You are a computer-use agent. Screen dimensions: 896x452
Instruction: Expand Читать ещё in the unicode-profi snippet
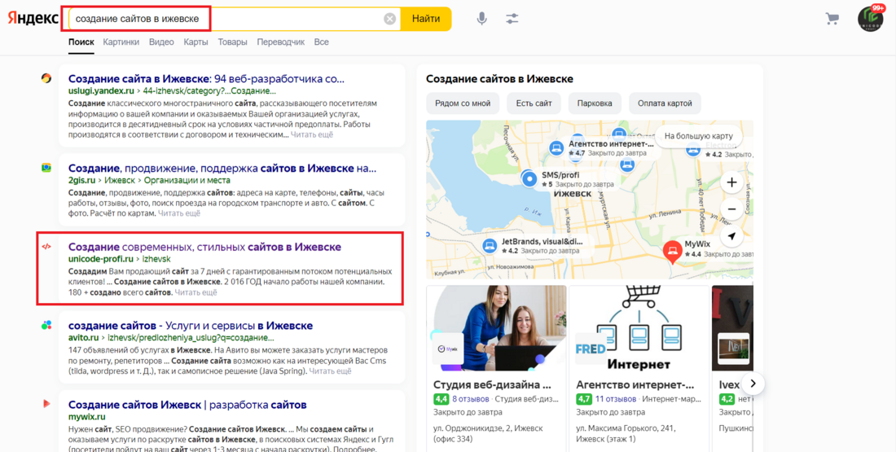tap(196, 292)
